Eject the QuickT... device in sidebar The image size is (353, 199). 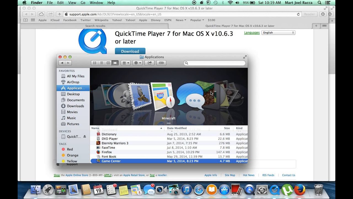coord(85,137)
